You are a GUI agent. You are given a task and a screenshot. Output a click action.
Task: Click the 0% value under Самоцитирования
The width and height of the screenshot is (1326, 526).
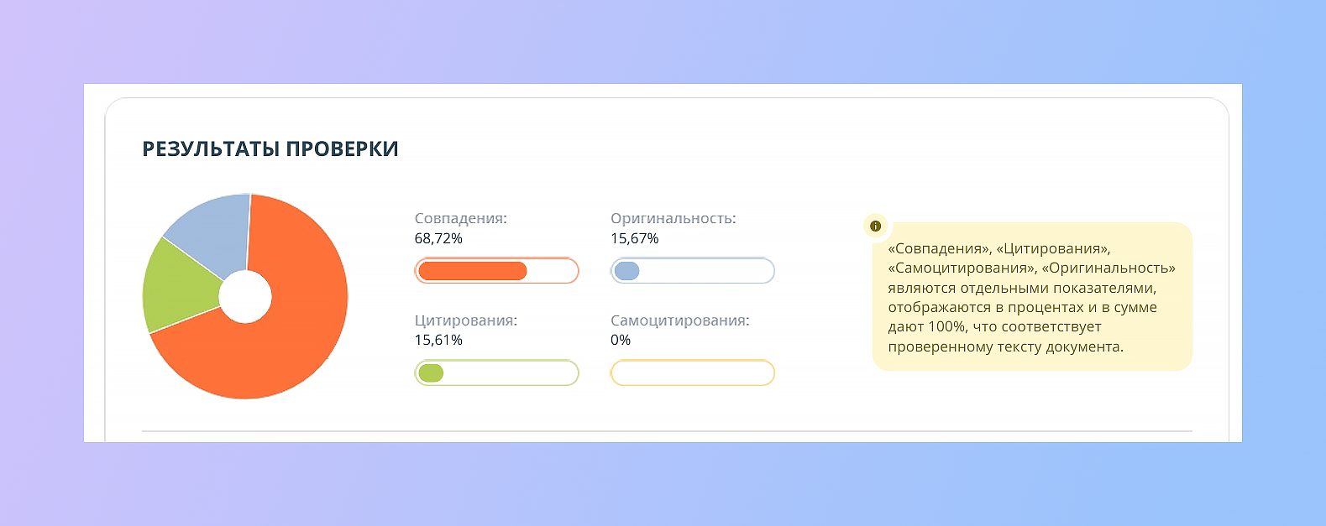620,340
